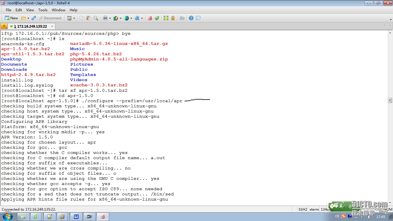Click the vertical scrollbar thumb
This screenshot has height=221, width=393.
(x=390, y=100)
